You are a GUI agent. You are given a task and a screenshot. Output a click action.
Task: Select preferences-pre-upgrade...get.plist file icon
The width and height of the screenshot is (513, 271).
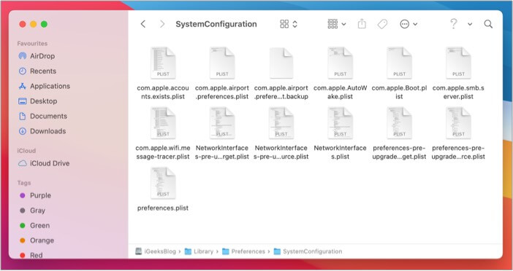click(399, 123)
